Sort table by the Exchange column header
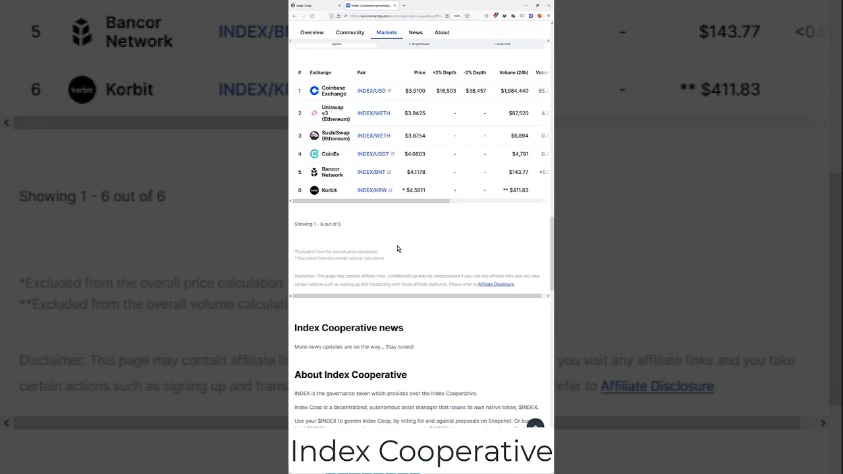Viewport: 843px width, 474px height. click(321, 72)
